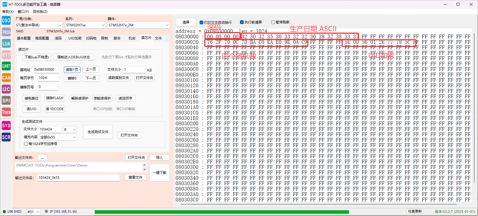Click the USB (HID) connection status indicator

12,212
